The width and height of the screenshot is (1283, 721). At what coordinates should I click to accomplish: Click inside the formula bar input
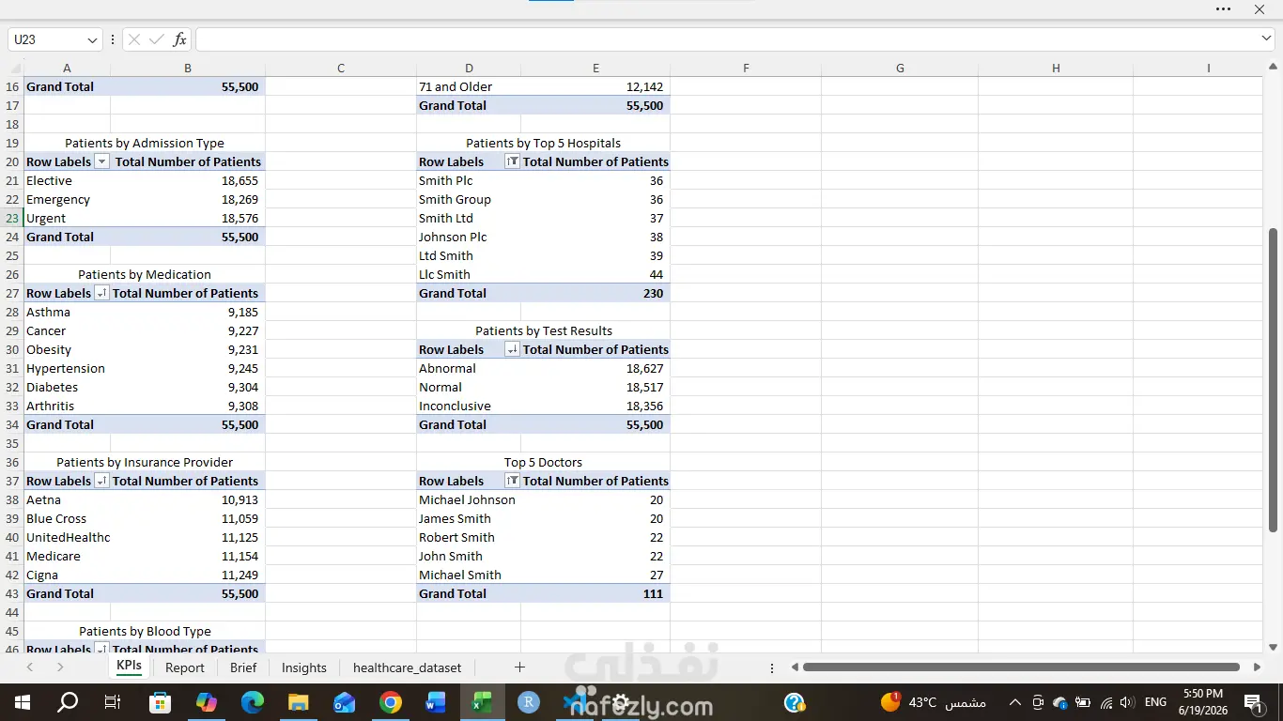coord(725,39)
